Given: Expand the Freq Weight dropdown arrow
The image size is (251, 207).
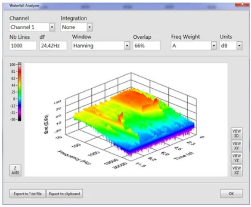Looking at the screenshot, I should pyautogui.click(x=214, y=46).
